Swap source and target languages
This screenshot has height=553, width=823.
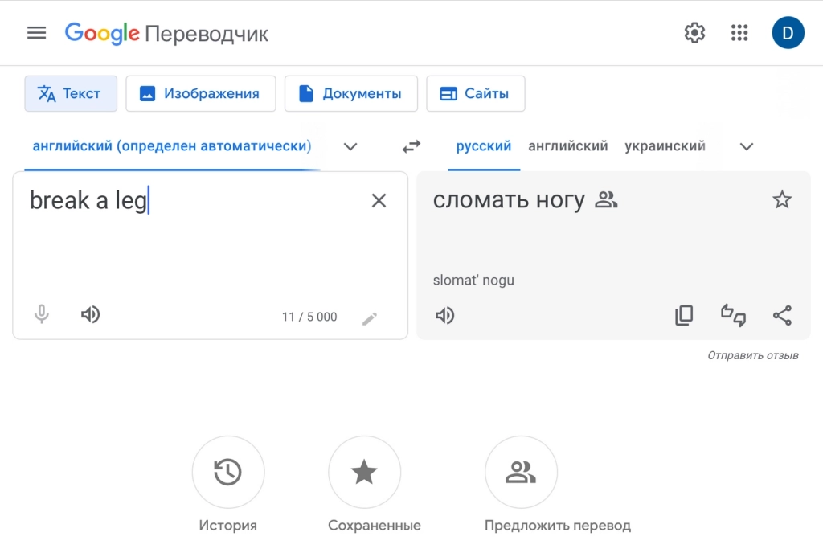[x=411, y=146]
